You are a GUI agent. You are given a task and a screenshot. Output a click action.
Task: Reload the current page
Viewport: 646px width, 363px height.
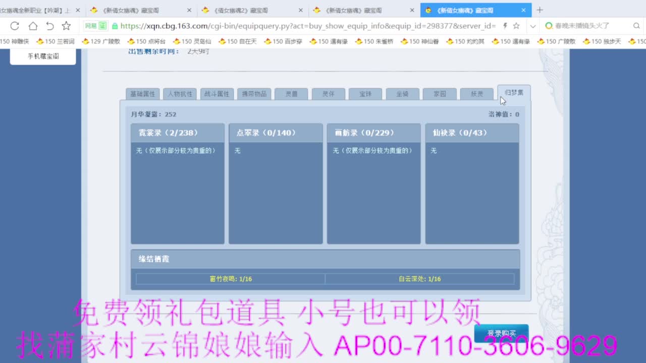coord(14,26)
